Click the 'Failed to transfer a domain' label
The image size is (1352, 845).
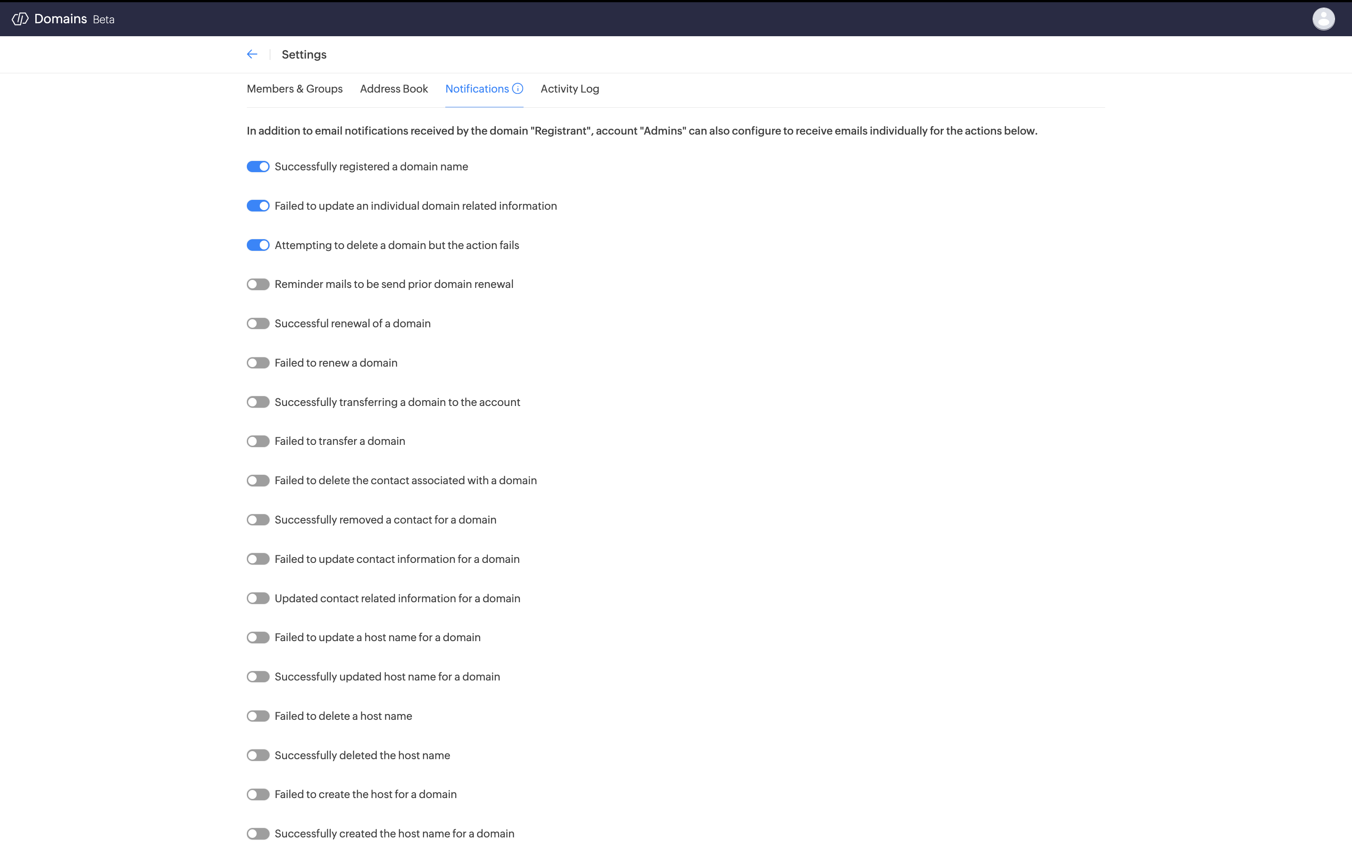tap(340, 442)
